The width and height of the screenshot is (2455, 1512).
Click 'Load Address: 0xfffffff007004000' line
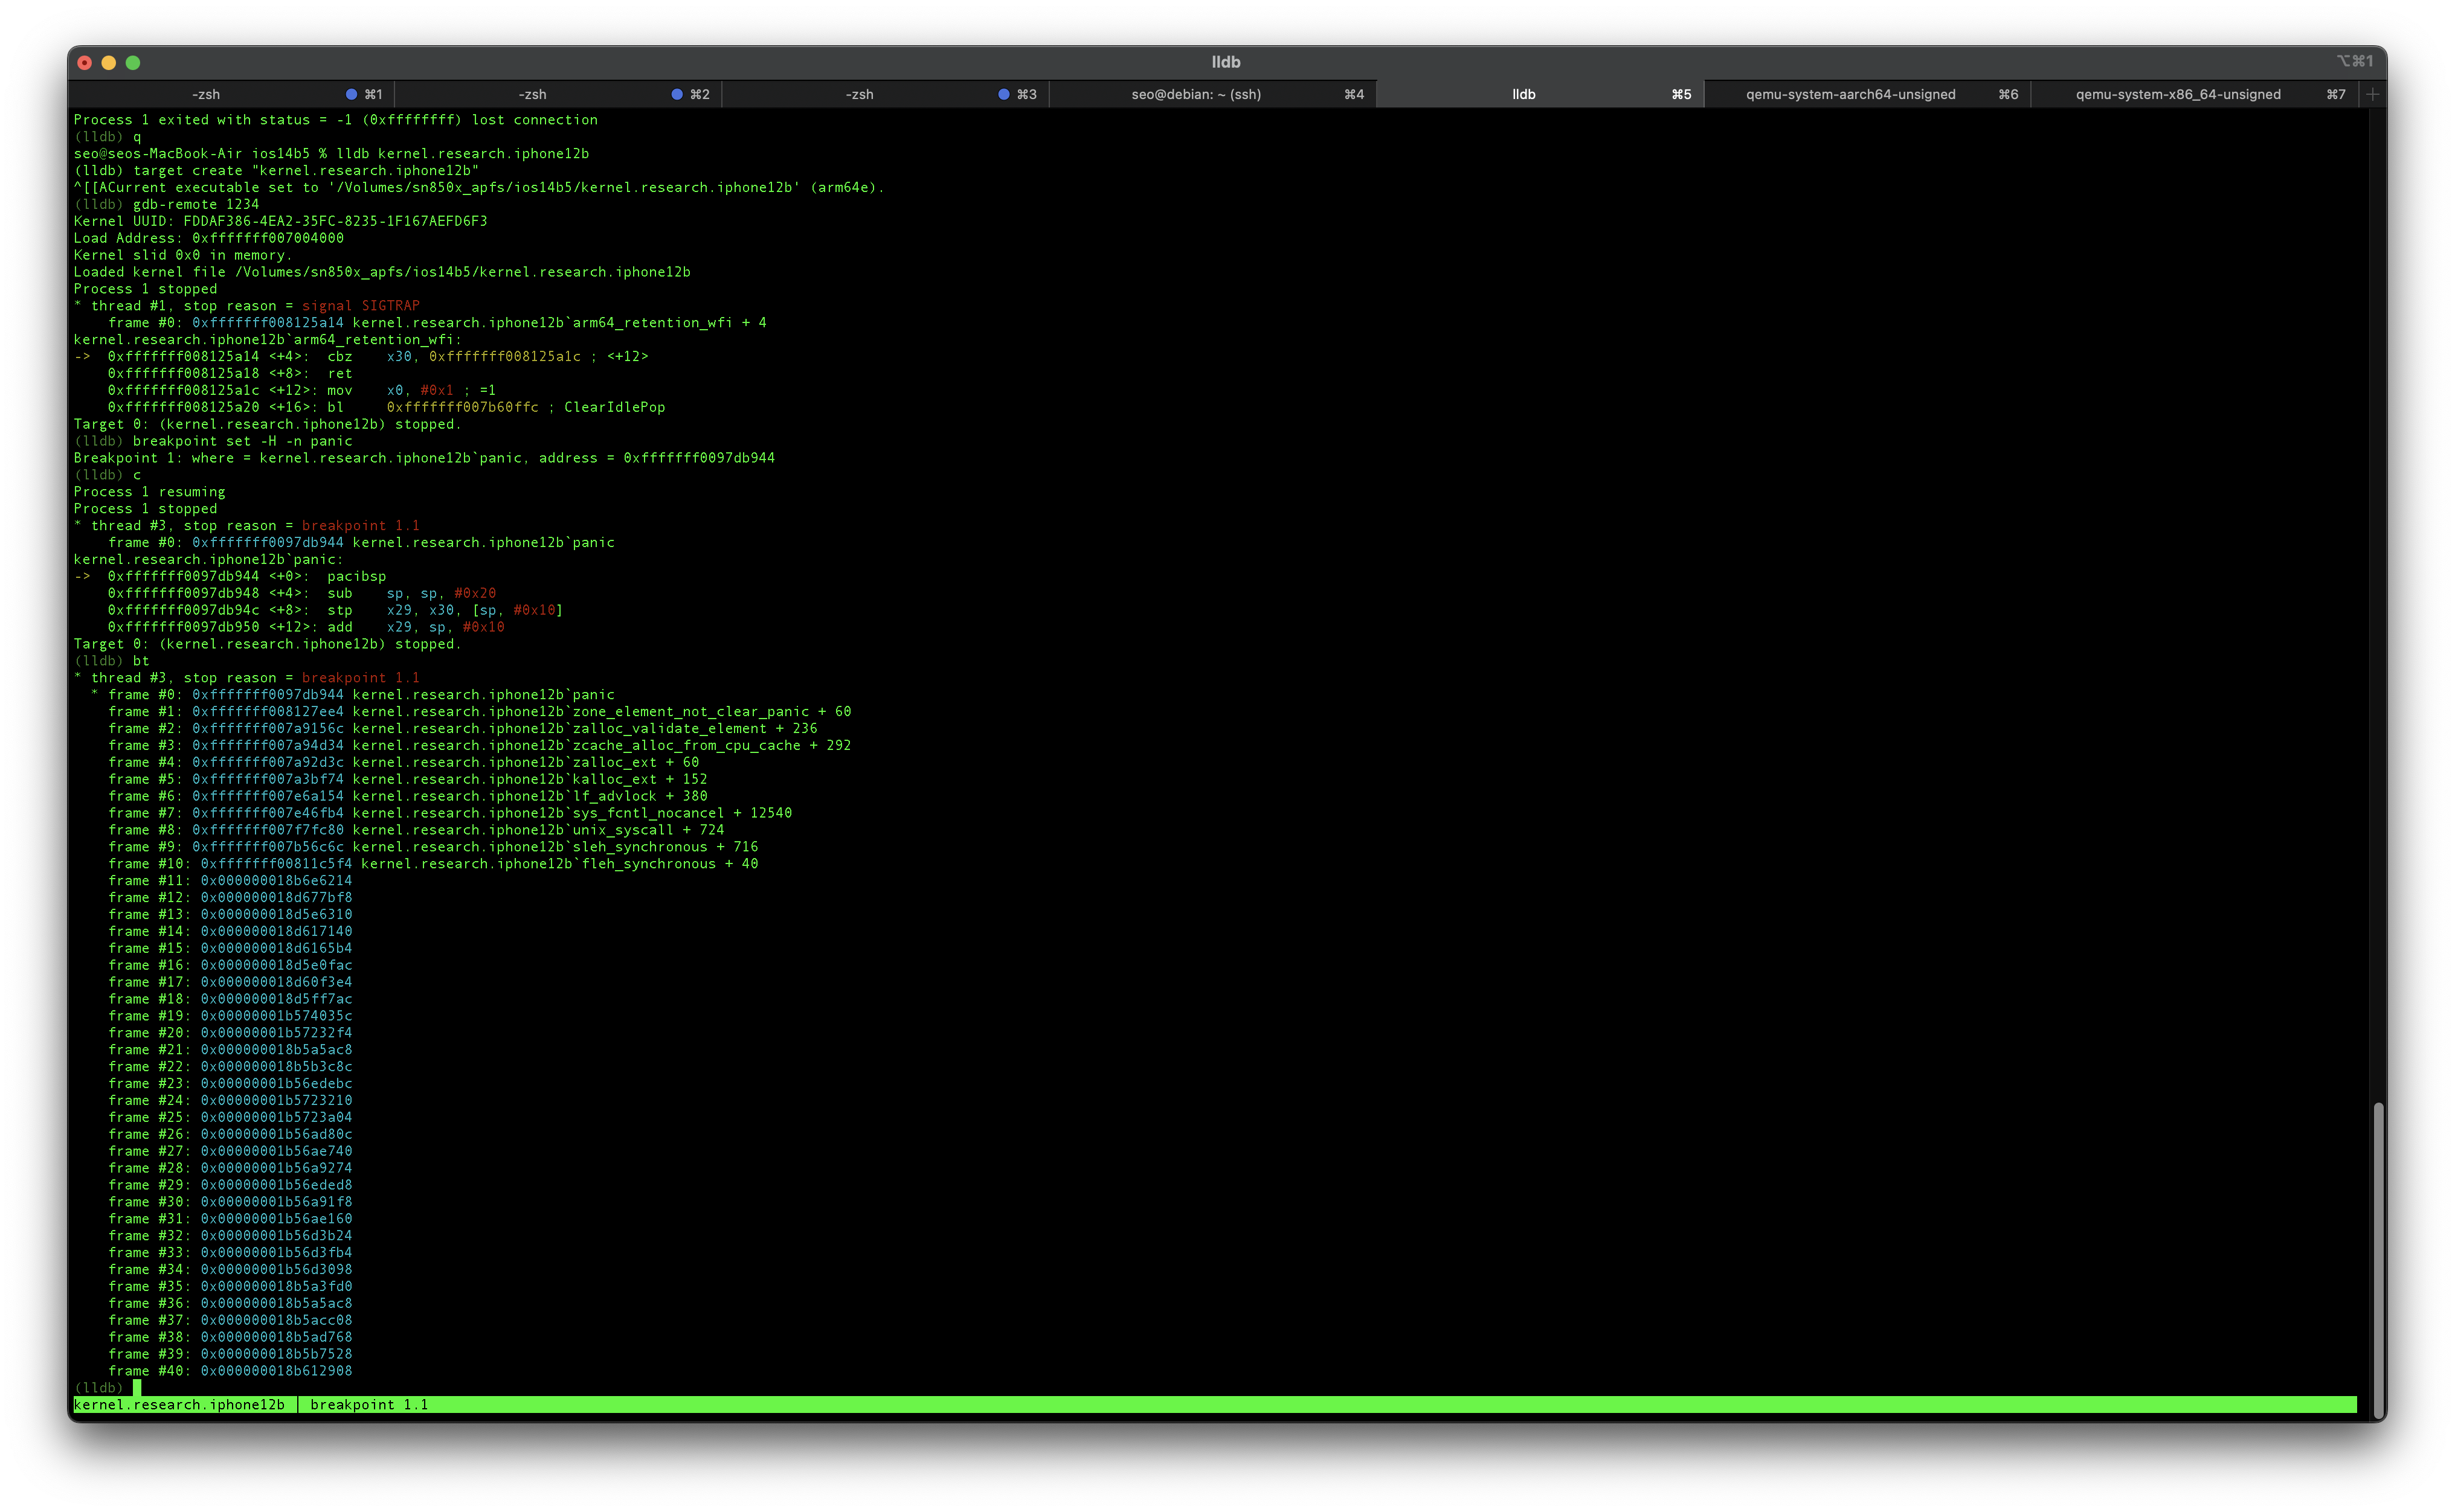coord(208,238)
